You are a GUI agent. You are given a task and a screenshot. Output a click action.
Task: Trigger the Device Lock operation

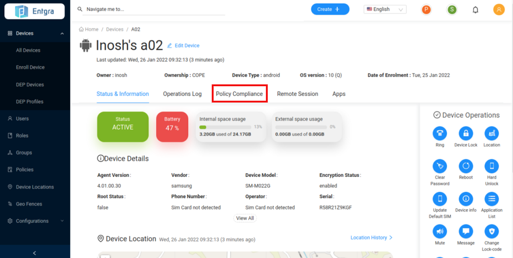[x=466, y=133]
